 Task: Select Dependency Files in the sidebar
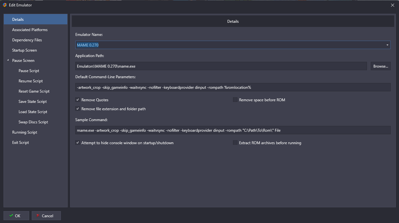pos(27,40)
